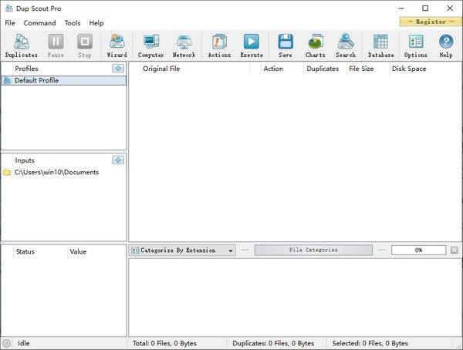
Task: Click the Status column header
Action: click(x=40, y=251)
